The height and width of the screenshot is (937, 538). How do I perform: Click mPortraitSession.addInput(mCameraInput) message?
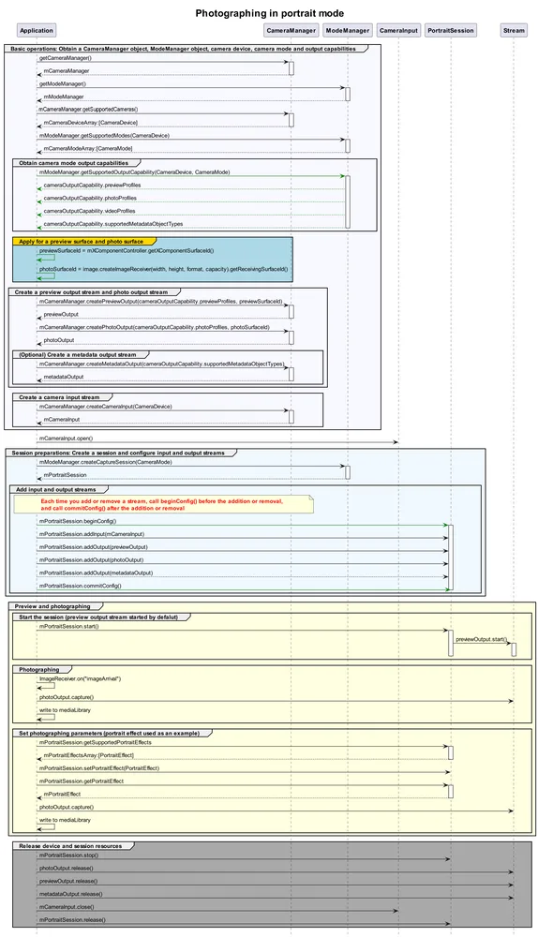pos(92,534)
